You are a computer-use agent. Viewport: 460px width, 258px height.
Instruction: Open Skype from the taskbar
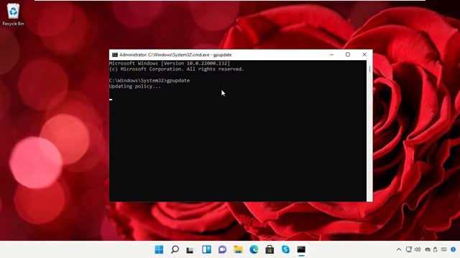coord(285,249)
